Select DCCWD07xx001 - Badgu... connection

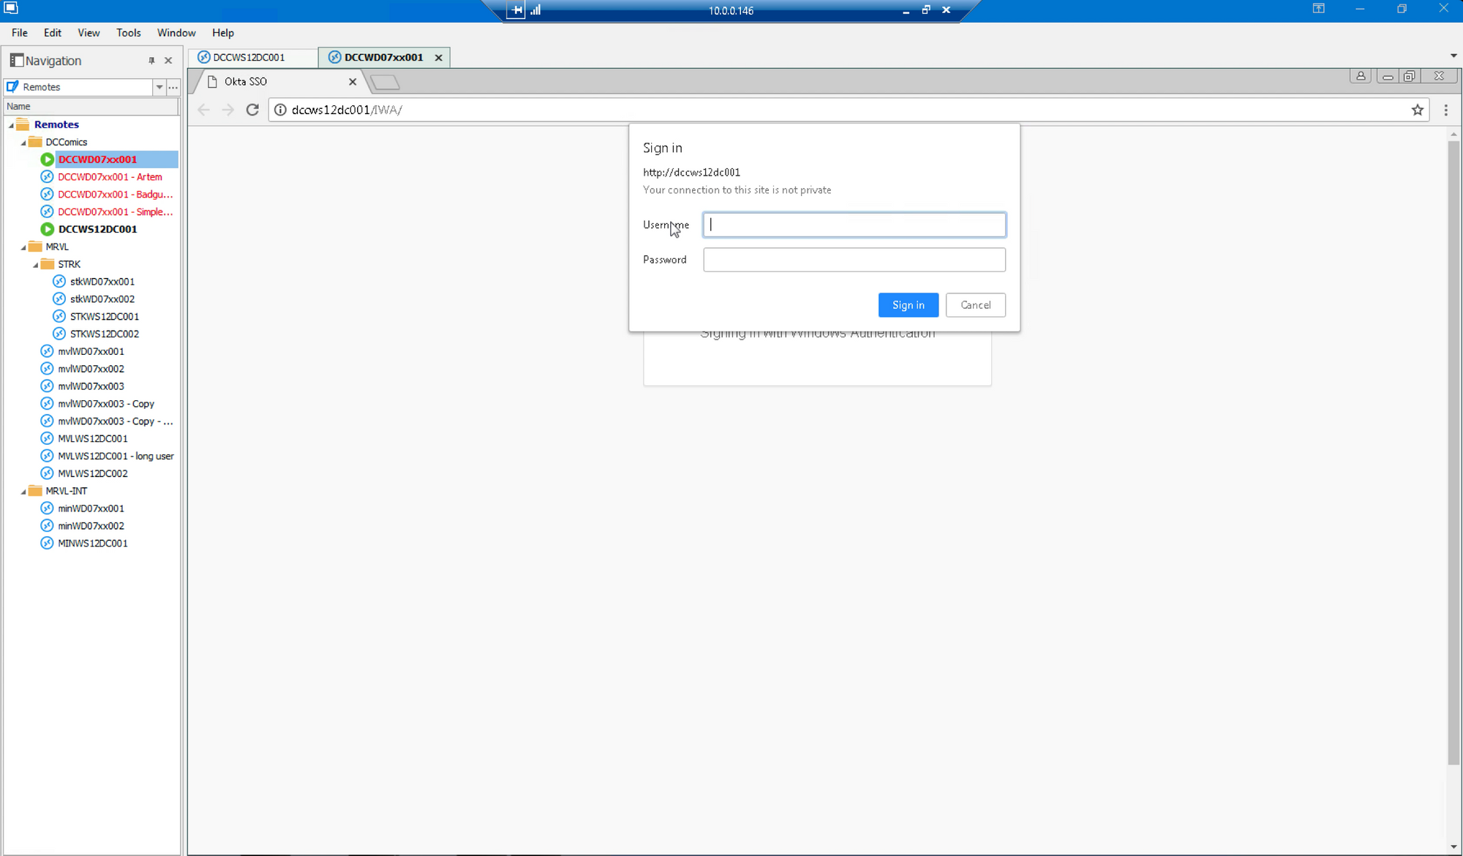pyautogui.click(x=116, y=195)
